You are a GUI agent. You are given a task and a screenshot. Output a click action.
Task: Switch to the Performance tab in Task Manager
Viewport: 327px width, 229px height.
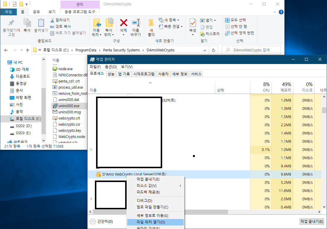coord(111,74)
